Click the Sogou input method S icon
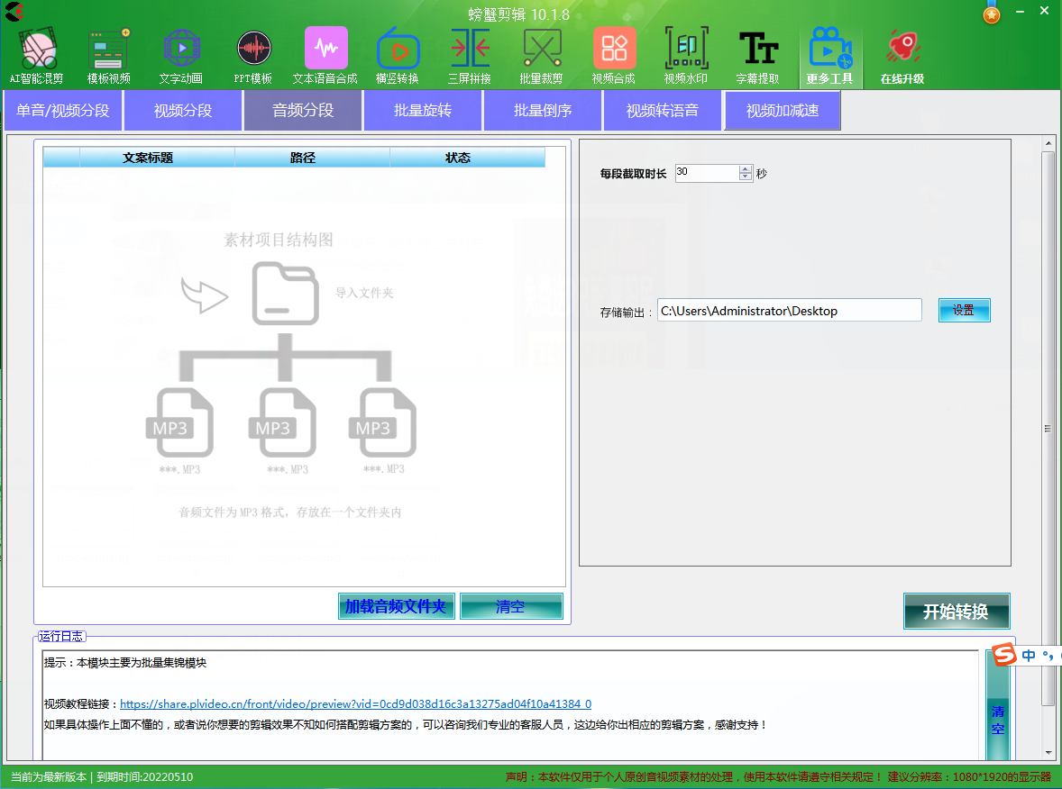Screen dimensions: 1062x789 pos(1003,654)
